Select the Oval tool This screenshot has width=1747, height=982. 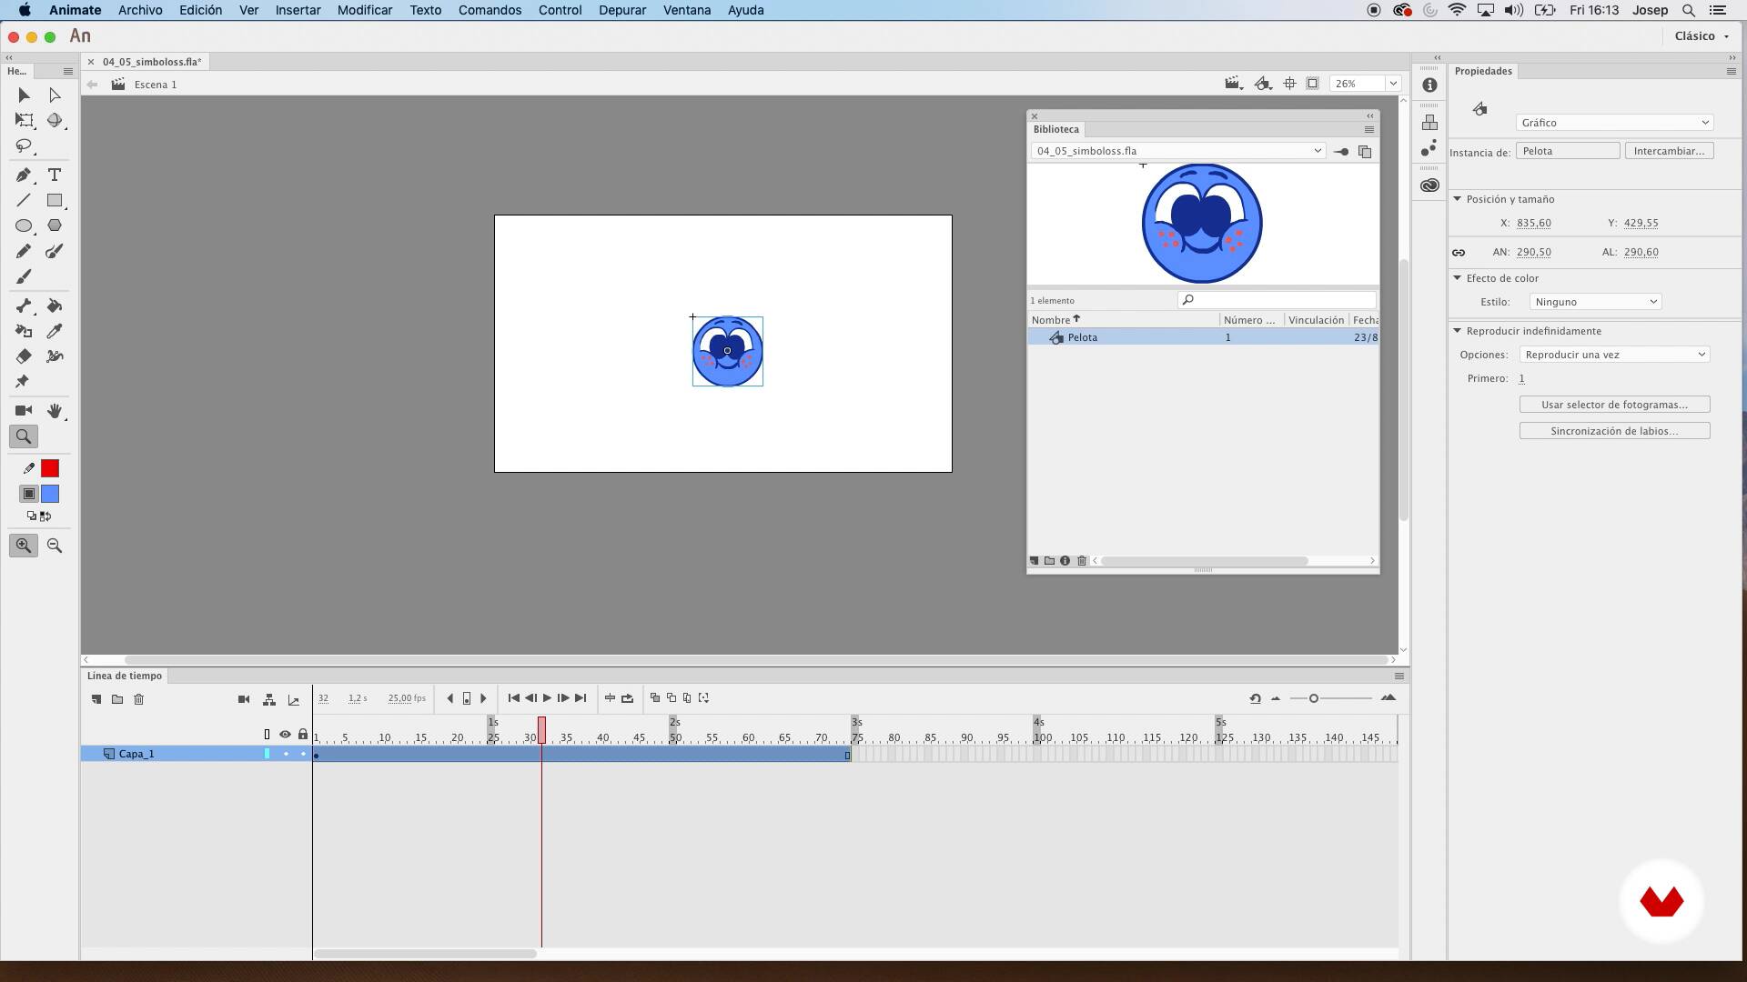click(x=24, y=225)
